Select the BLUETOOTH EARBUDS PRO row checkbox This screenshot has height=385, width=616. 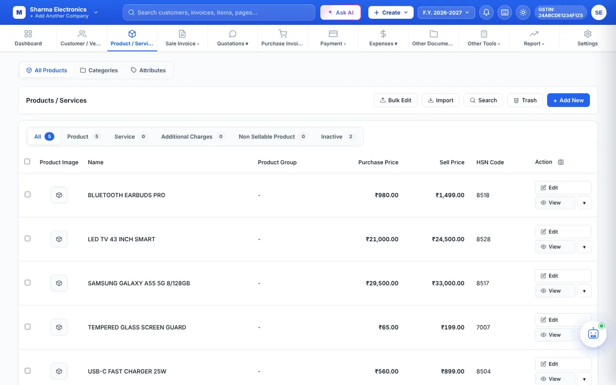(x=28, y=195)
